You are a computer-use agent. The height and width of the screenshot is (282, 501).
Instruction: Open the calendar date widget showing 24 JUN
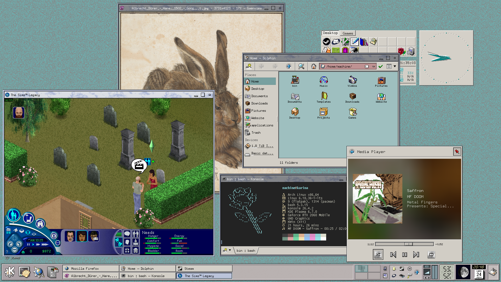[x=479, y=274]
